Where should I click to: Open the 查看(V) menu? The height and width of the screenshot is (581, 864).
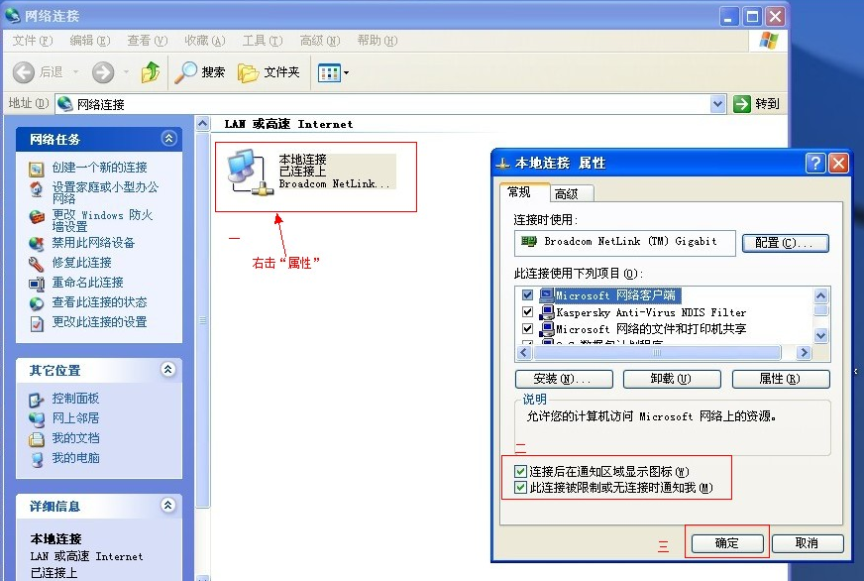point(147,41)
